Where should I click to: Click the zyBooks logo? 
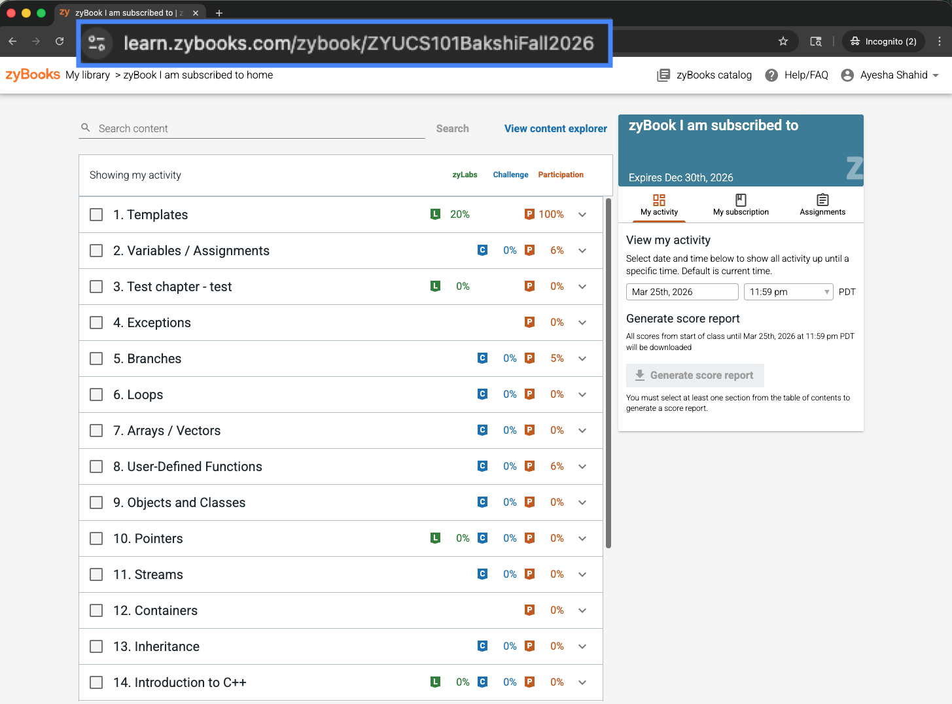point(33,75)
